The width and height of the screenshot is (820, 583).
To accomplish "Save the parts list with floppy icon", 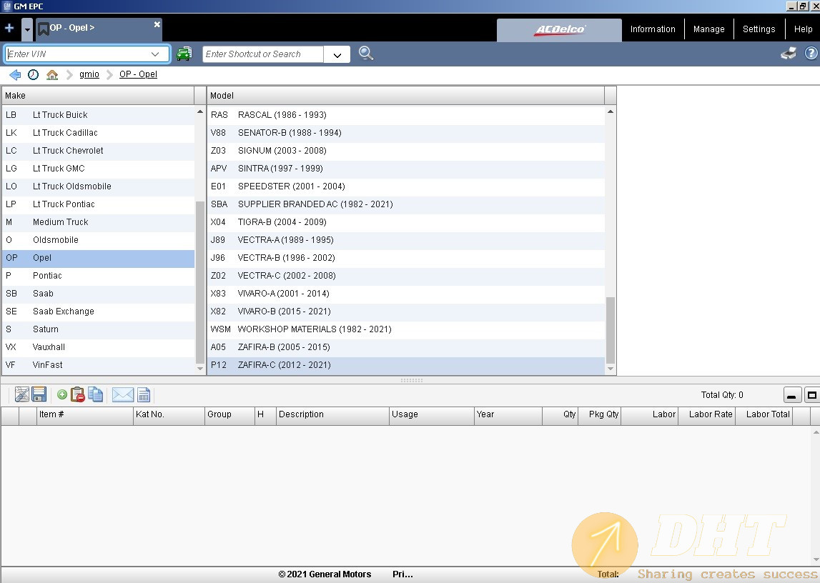I will coord(39,394).
